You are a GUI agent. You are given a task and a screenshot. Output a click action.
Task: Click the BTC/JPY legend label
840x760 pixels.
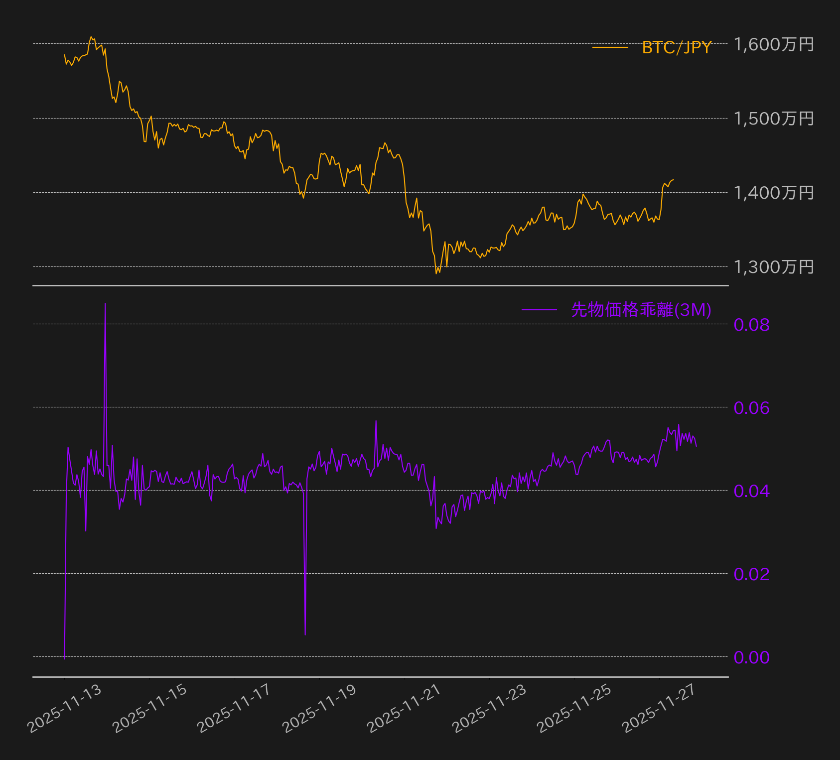pos(677,47)
